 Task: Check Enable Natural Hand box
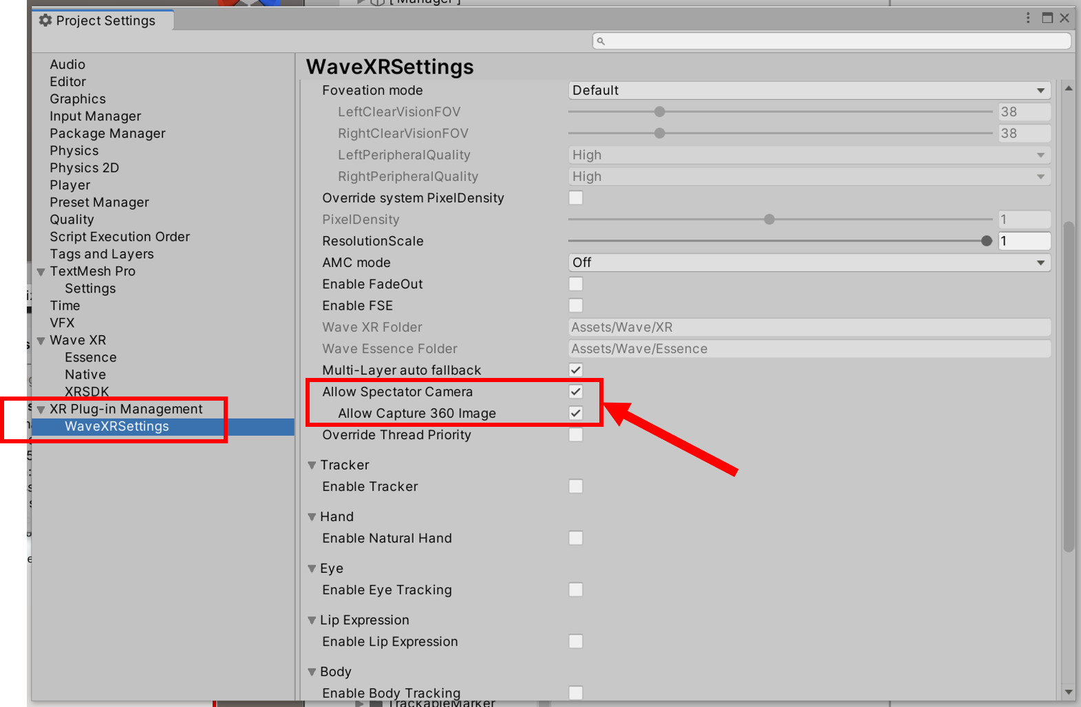point(576,538)
